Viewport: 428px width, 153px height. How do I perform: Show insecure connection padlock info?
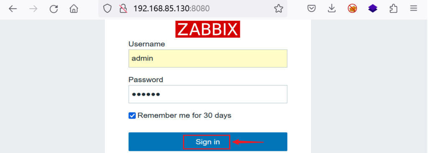(123, 9)
